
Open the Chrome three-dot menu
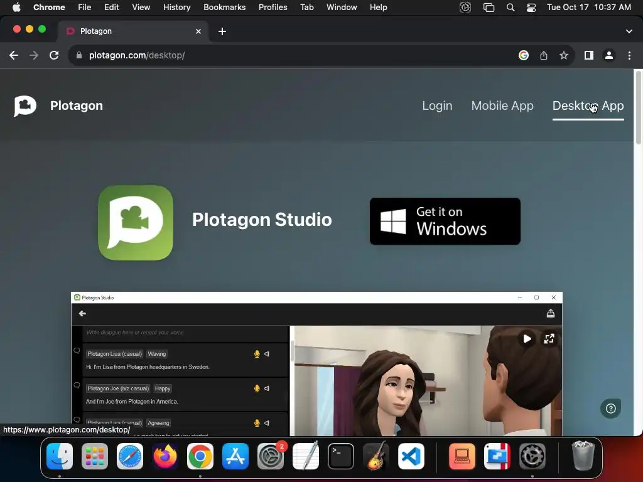coord(629,55)
